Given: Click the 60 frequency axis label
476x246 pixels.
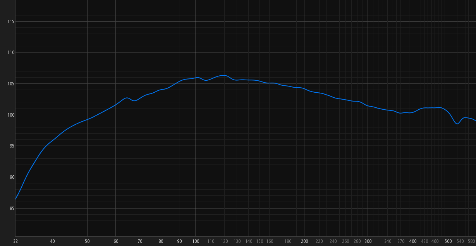Looking at the screenshot, I should (116, 241).
